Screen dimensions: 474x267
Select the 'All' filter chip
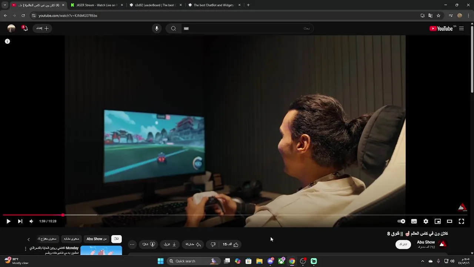click(x=116, y=239)
